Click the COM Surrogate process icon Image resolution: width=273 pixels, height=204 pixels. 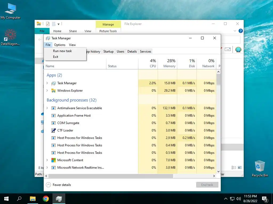tap(53, 123)
